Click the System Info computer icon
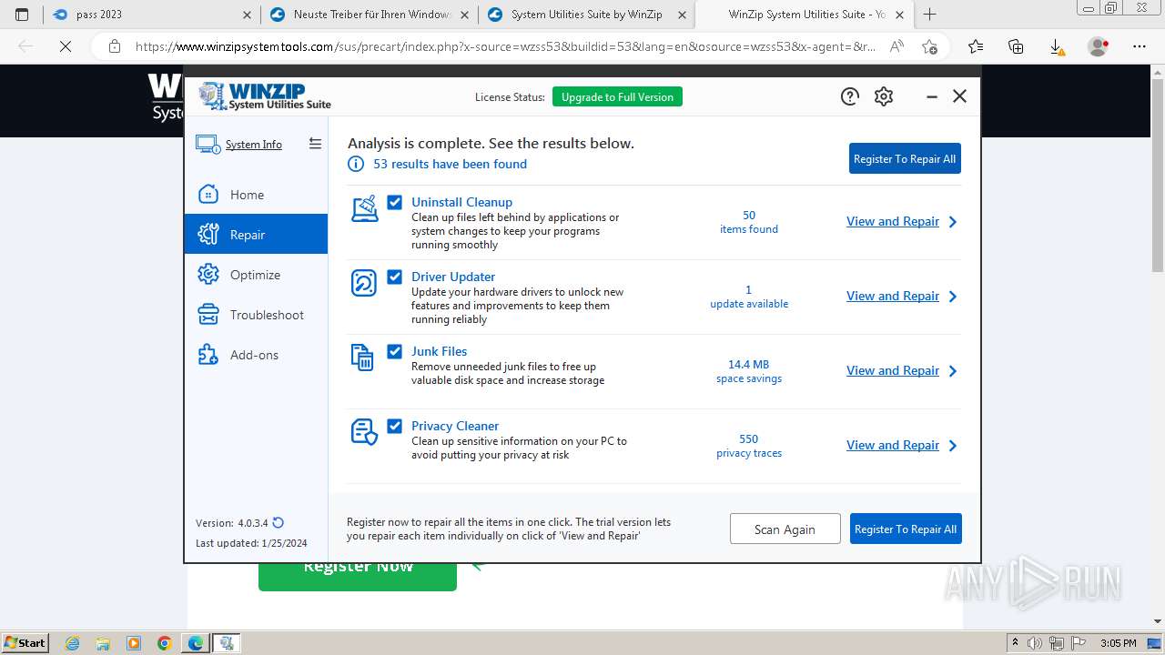1165x655 pixels. (207, 145)
